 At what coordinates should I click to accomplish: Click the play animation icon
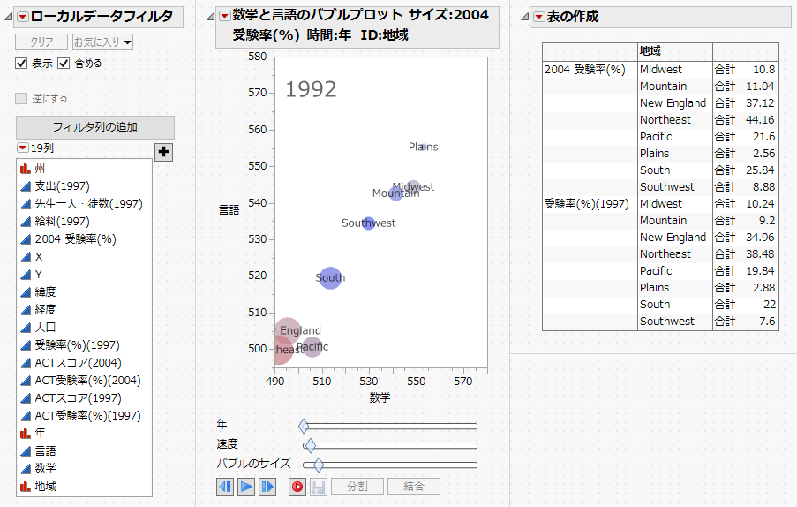click(x=246, y=487)
